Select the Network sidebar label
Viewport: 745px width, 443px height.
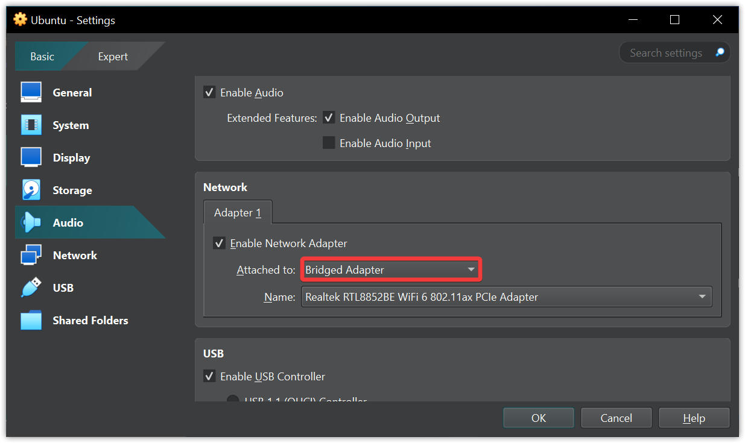pyautogui.click(x=75, y=256)
